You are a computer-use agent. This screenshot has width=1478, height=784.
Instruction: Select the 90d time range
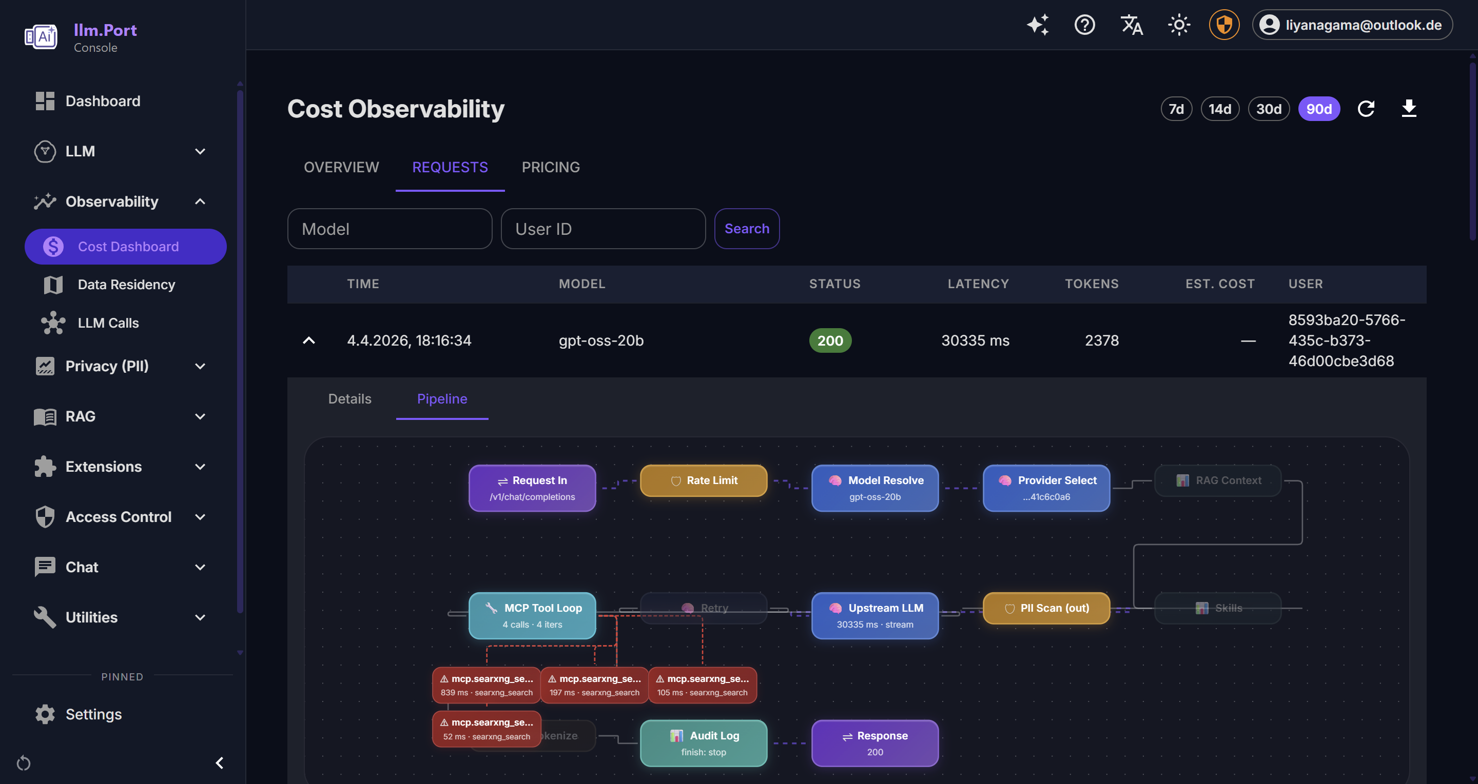pos(1319,109)
